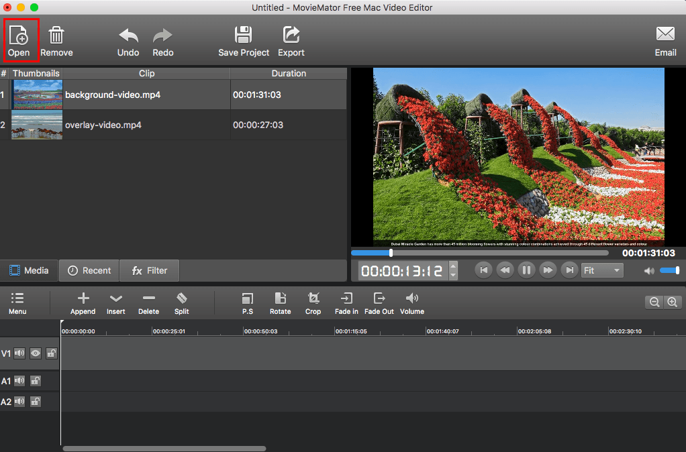The height and width of the screenshot is (452, 686).
Task: Open the Fit zoom dropdown
Action: pos(601,270)
